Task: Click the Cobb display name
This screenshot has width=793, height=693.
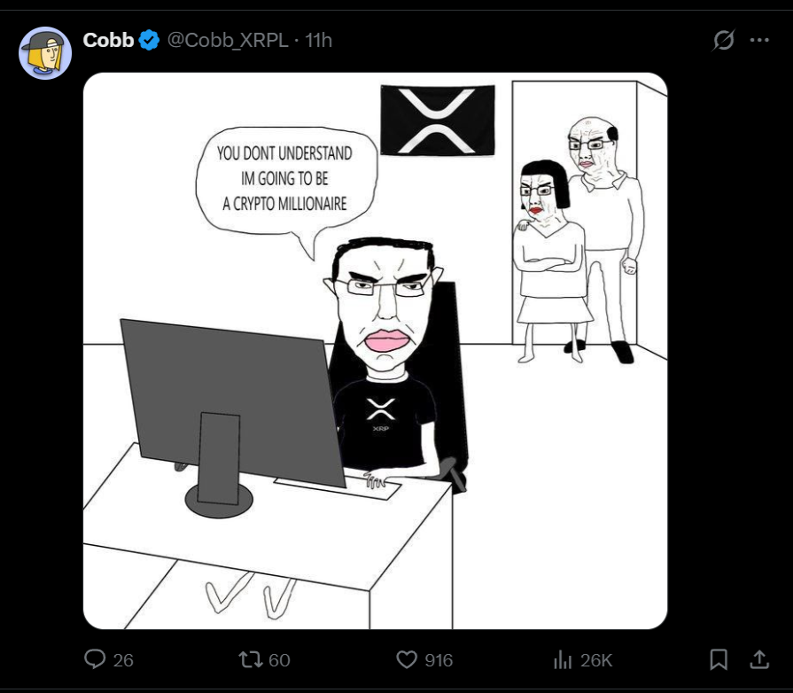Action: pyautogui.click(x=108, y=40)
